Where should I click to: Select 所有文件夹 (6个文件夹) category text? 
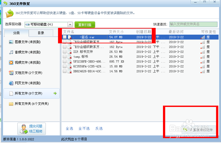[32, 104]
